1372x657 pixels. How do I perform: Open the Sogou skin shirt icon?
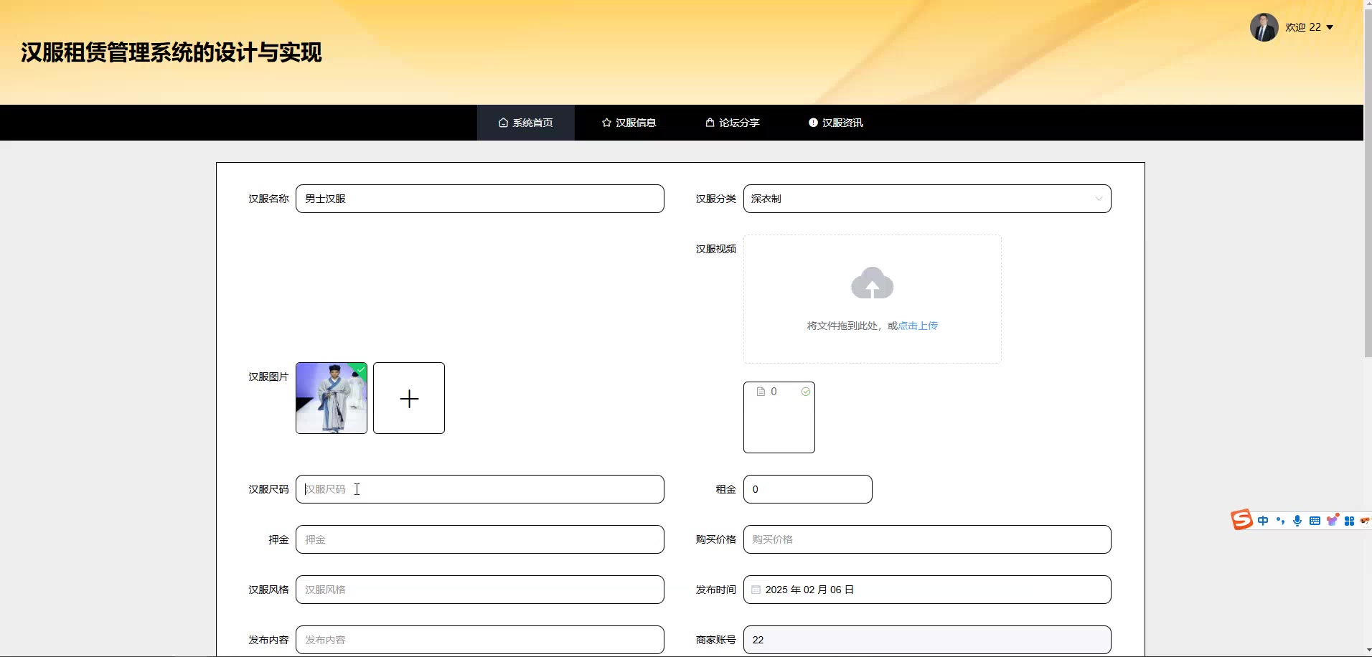(1333, 521)
